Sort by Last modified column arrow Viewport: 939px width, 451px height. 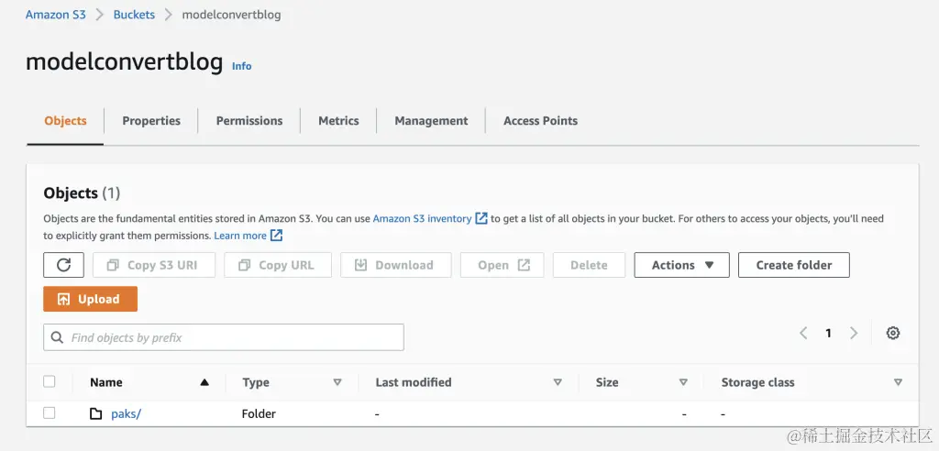pos(558,382)
